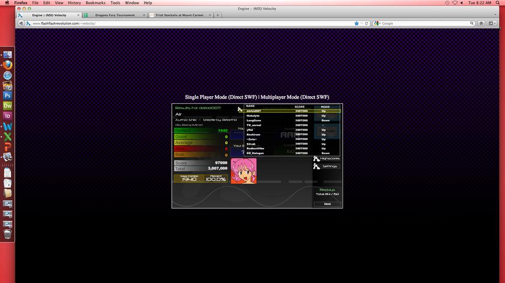Select TK_unreal highscore row
Viewport: 505px width, 283px height.
click(x=292, y=125)
